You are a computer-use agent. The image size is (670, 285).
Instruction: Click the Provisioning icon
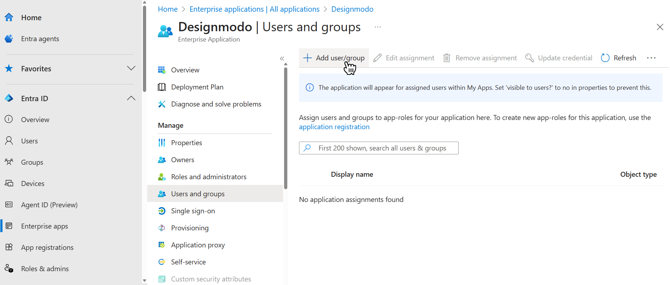pyautogui.click(x=162, y=228)
